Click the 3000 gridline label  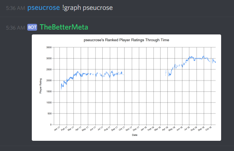(x=49, y=59)
